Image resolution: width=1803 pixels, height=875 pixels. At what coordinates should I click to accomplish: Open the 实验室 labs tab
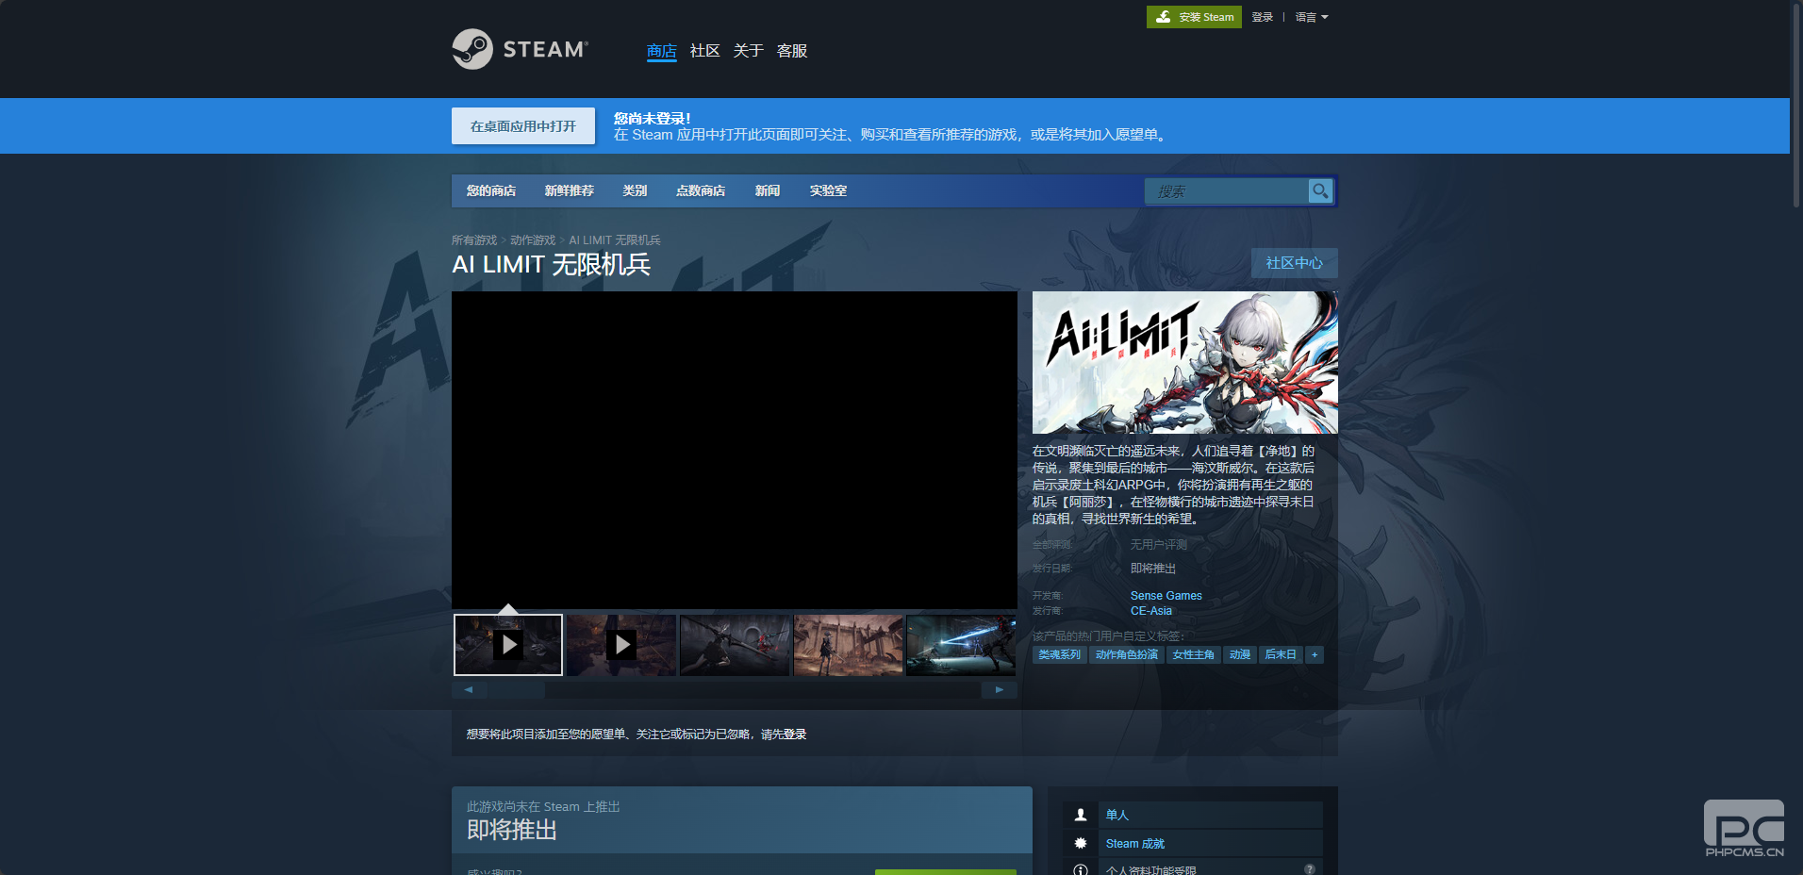pyautogui.click(x=828, y=190)
